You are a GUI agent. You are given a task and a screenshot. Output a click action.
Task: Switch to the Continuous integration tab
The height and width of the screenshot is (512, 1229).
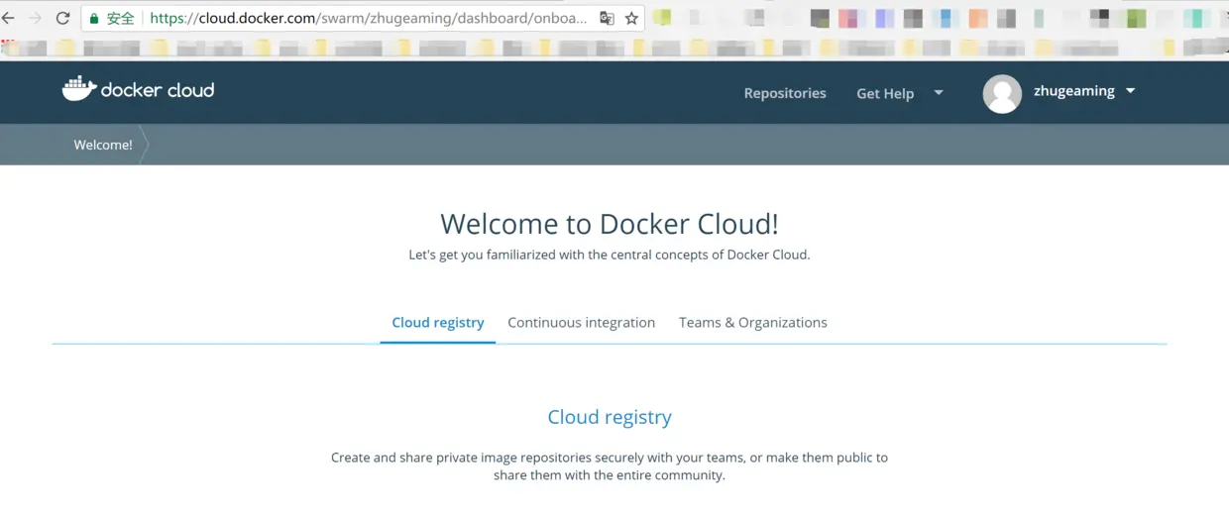(581, 323)
